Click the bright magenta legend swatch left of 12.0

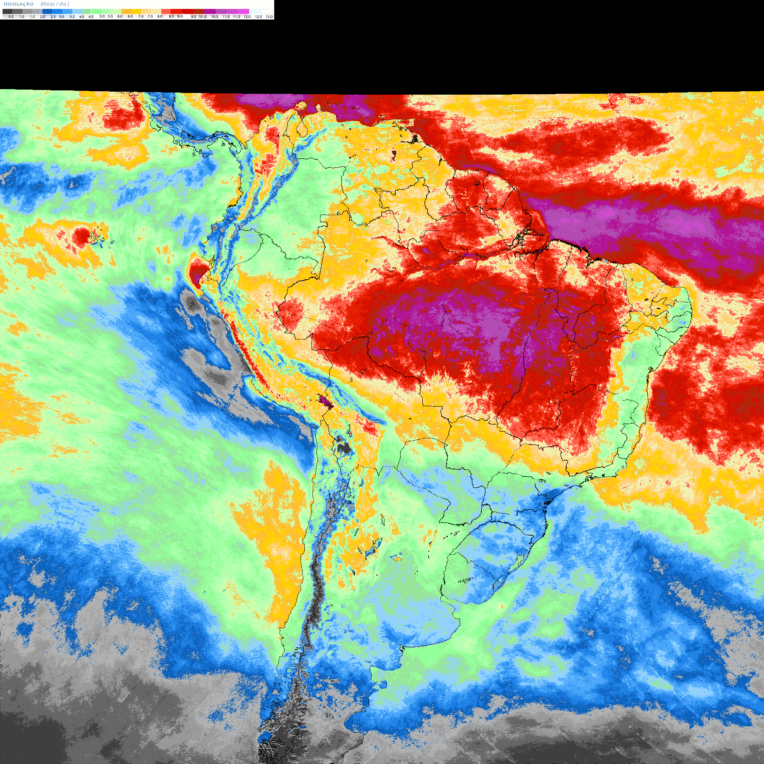pyautogui.click(x=243, y=11)
